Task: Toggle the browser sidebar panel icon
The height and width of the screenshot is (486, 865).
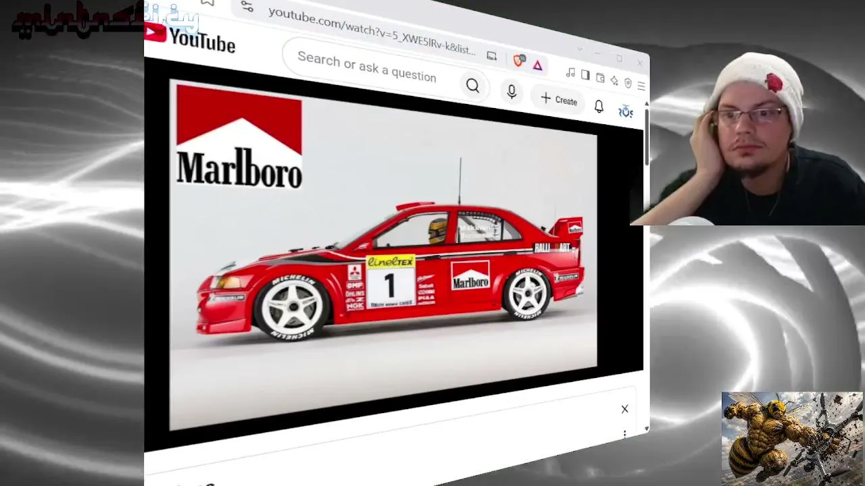Action: point(585,75)
